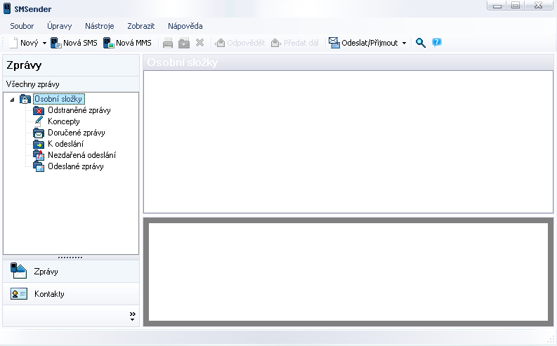
Task: Select the Odstraněné zprávy folder
Action: (79, 110)
